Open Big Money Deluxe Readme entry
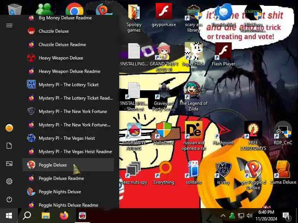Screen dimensions: 298x223 [x=68, y=18]
